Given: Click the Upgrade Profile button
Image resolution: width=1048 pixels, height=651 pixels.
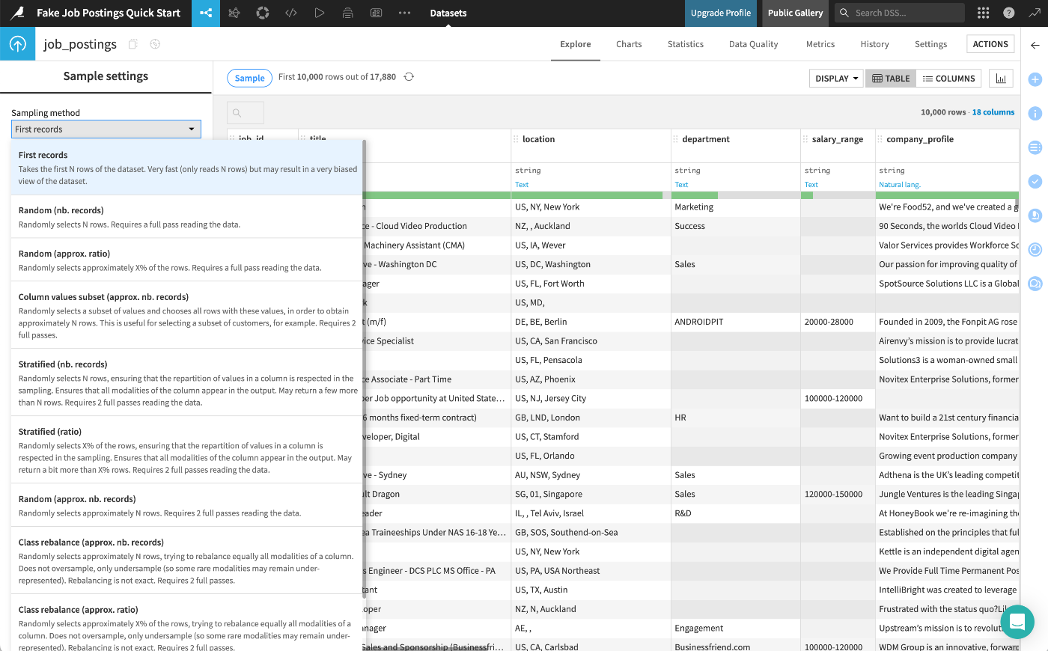Looking at the screenshot, I should click(721, 13).
